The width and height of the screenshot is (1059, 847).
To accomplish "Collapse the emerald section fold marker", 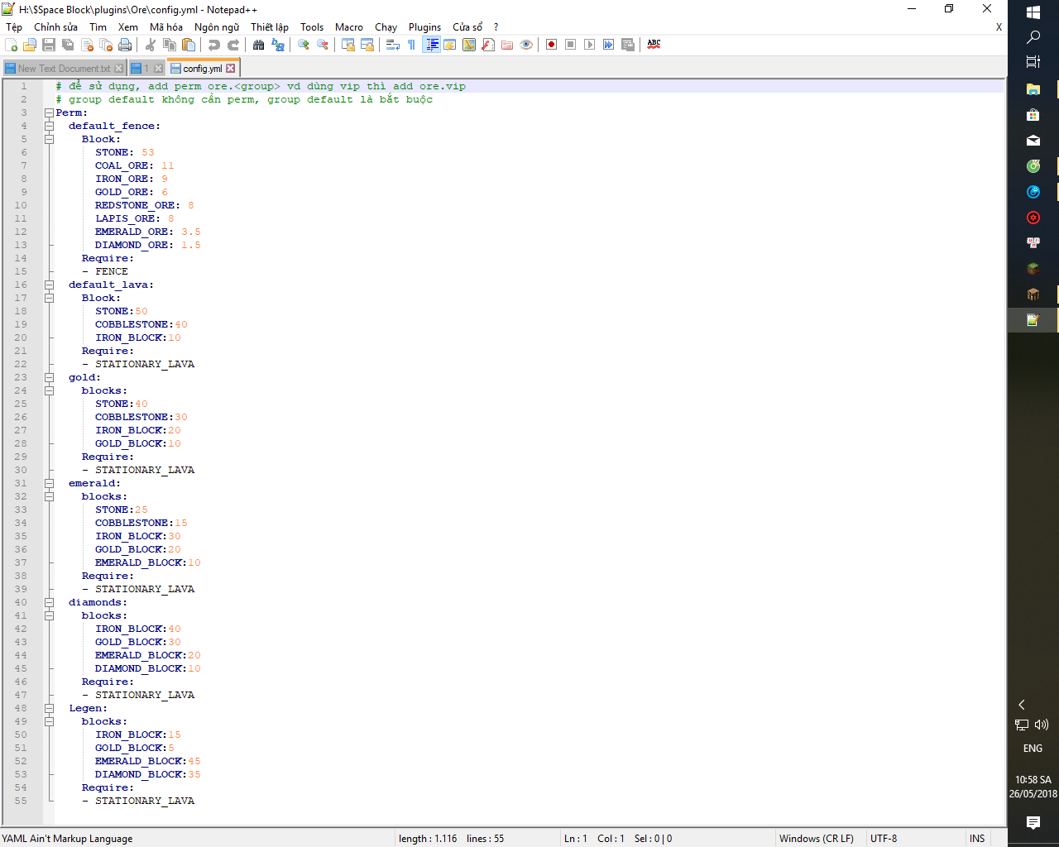I will [x=49, y=484].
